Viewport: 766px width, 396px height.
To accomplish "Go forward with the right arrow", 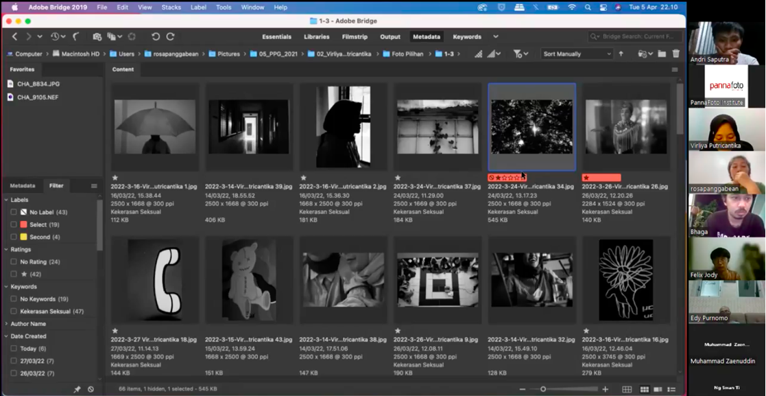I will click(29, 36).
